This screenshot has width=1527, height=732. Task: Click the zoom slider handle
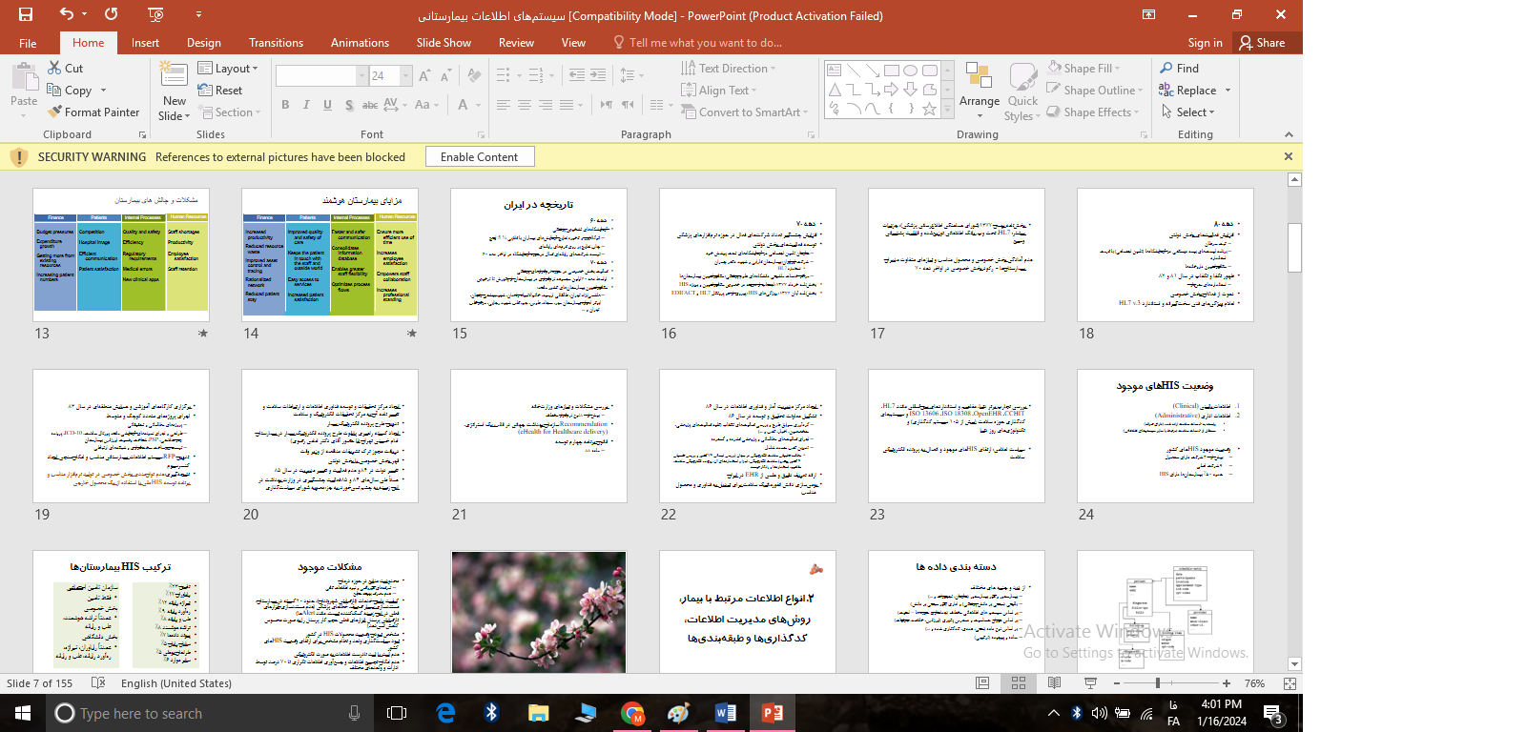click(x=1158, y=683)
